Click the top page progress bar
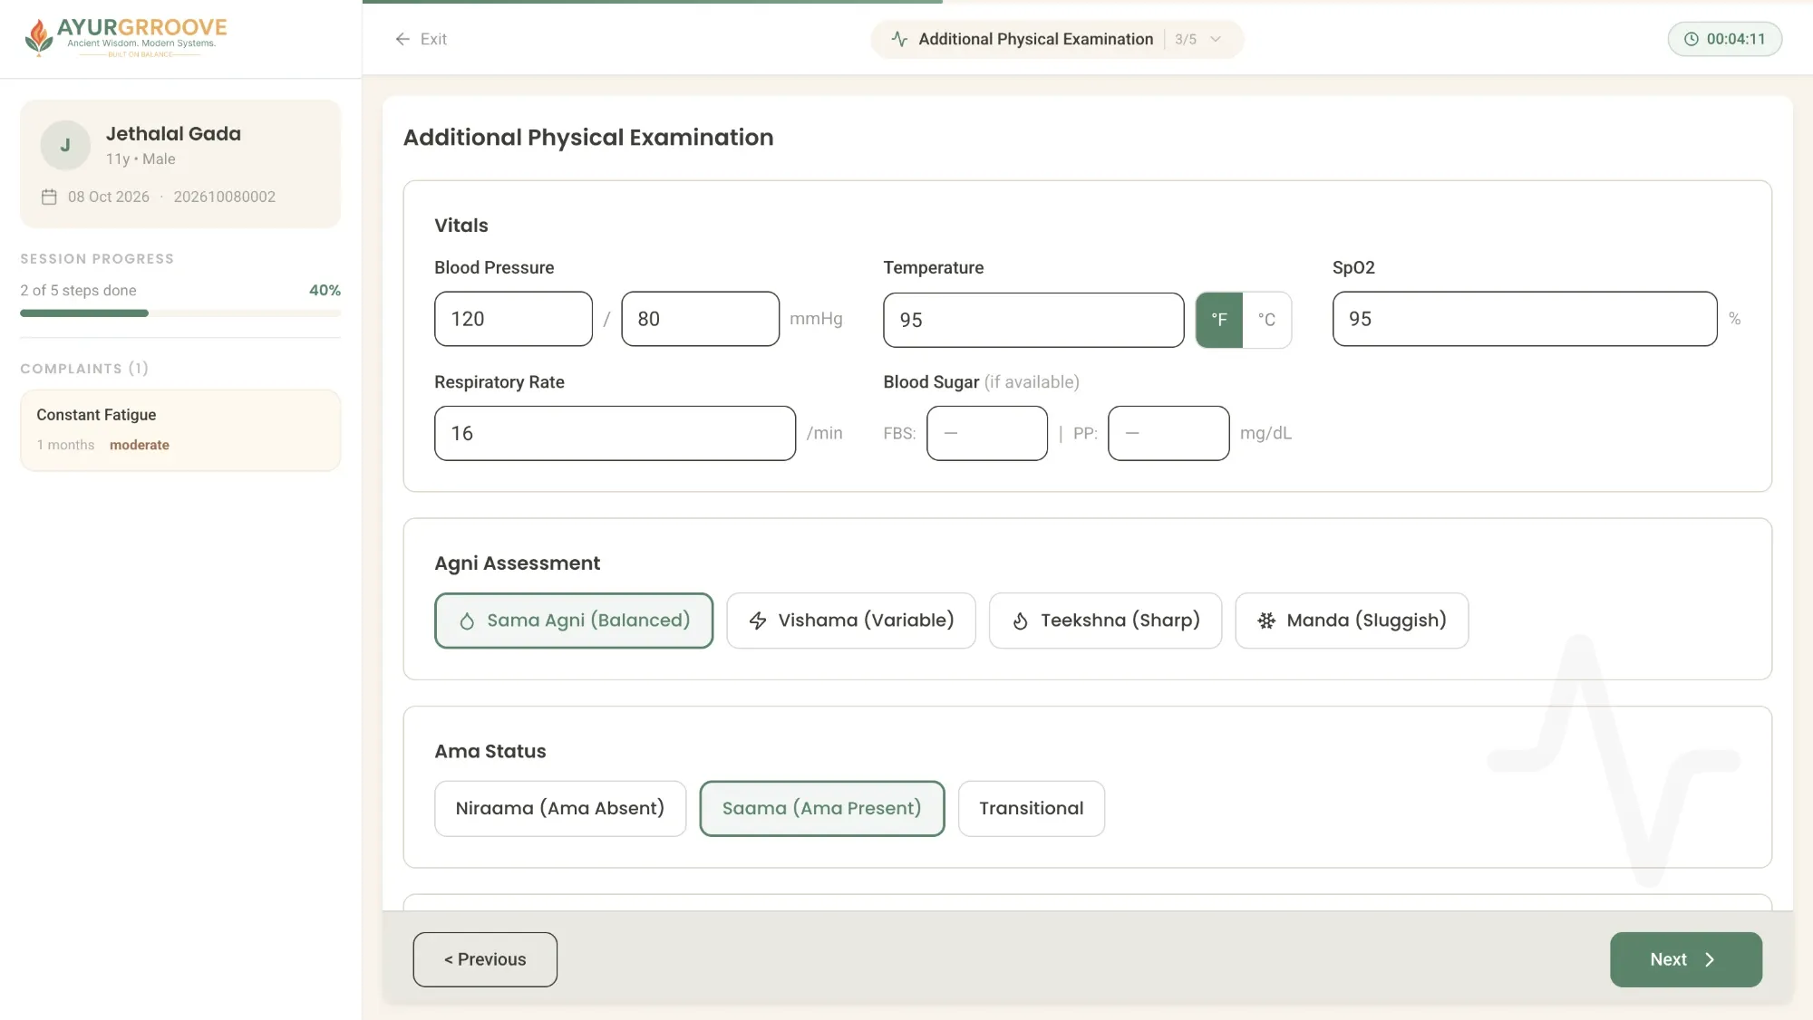The image size is (1813, 1020). point(1087,2)
